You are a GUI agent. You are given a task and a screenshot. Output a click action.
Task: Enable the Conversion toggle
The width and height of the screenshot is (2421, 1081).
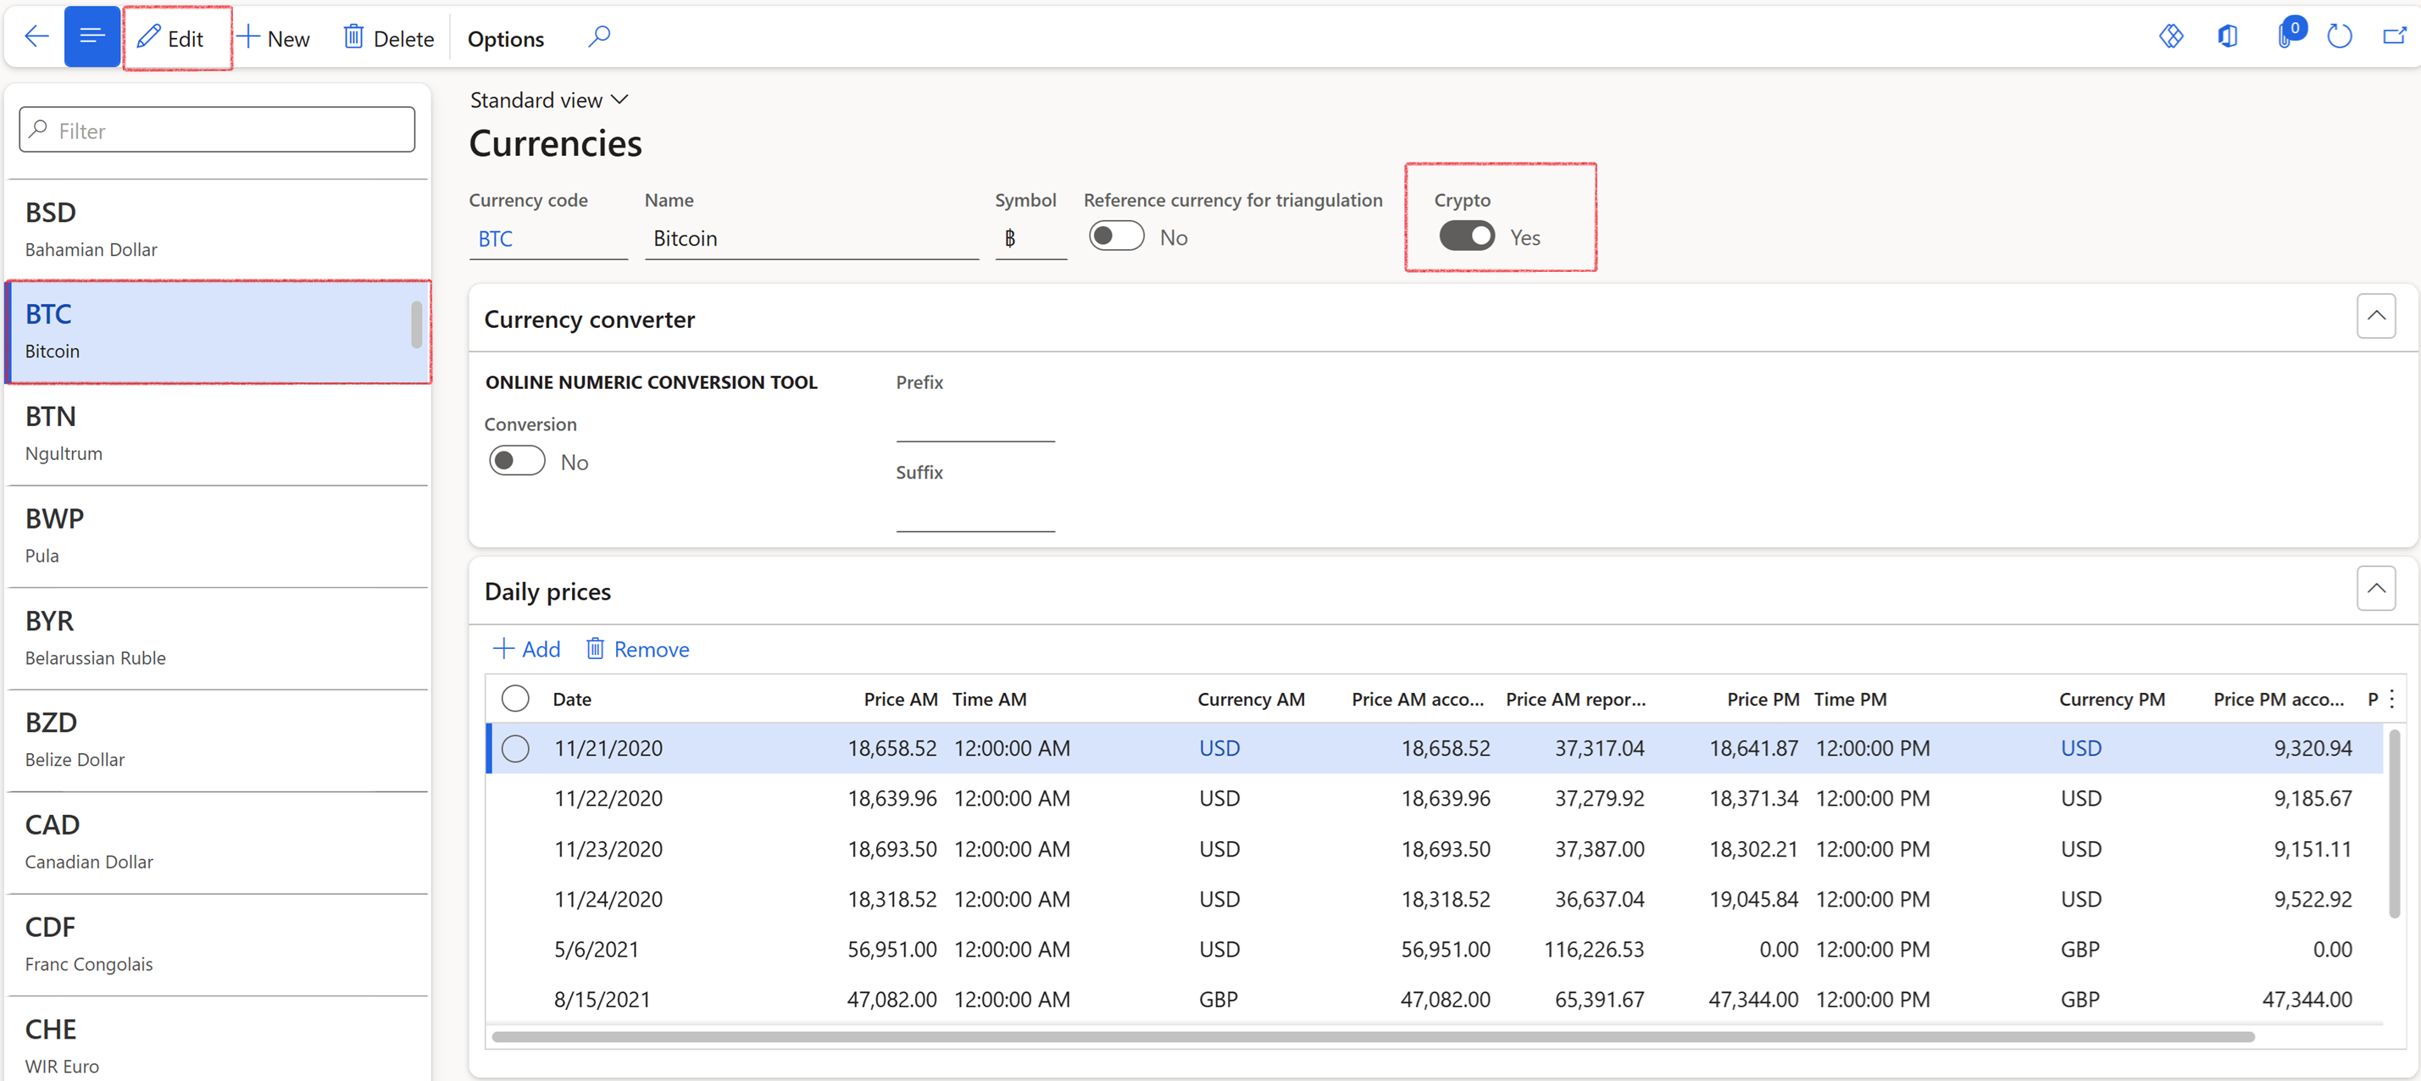(x=517, y=461)
